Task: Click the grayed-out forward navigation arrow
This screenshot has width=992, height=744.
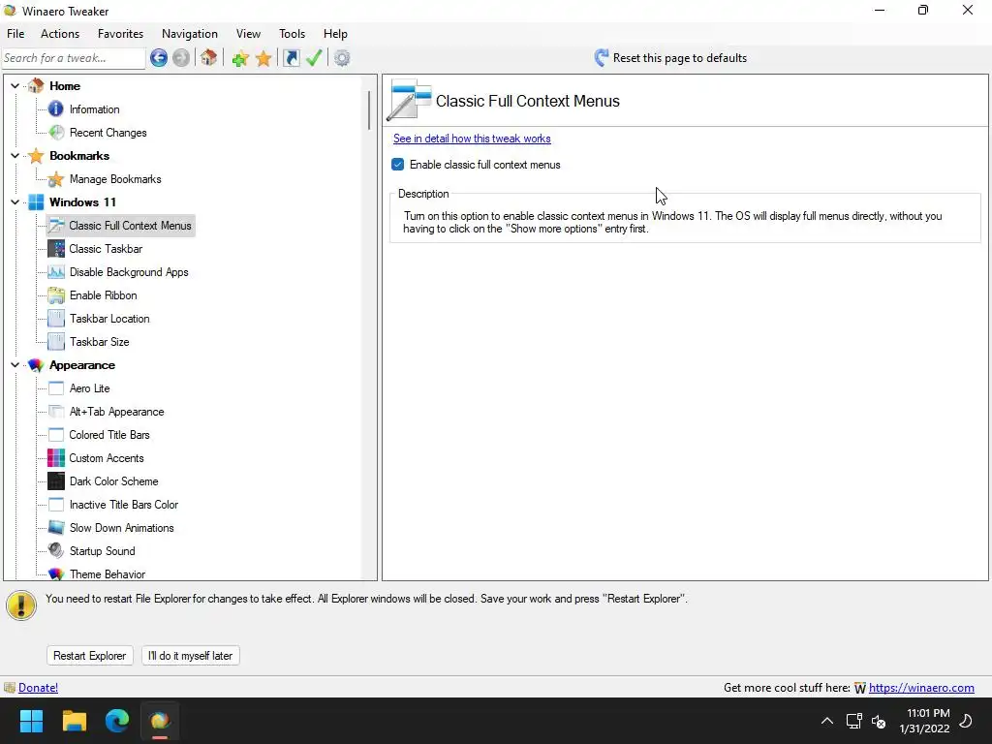Action: (181, 58)
